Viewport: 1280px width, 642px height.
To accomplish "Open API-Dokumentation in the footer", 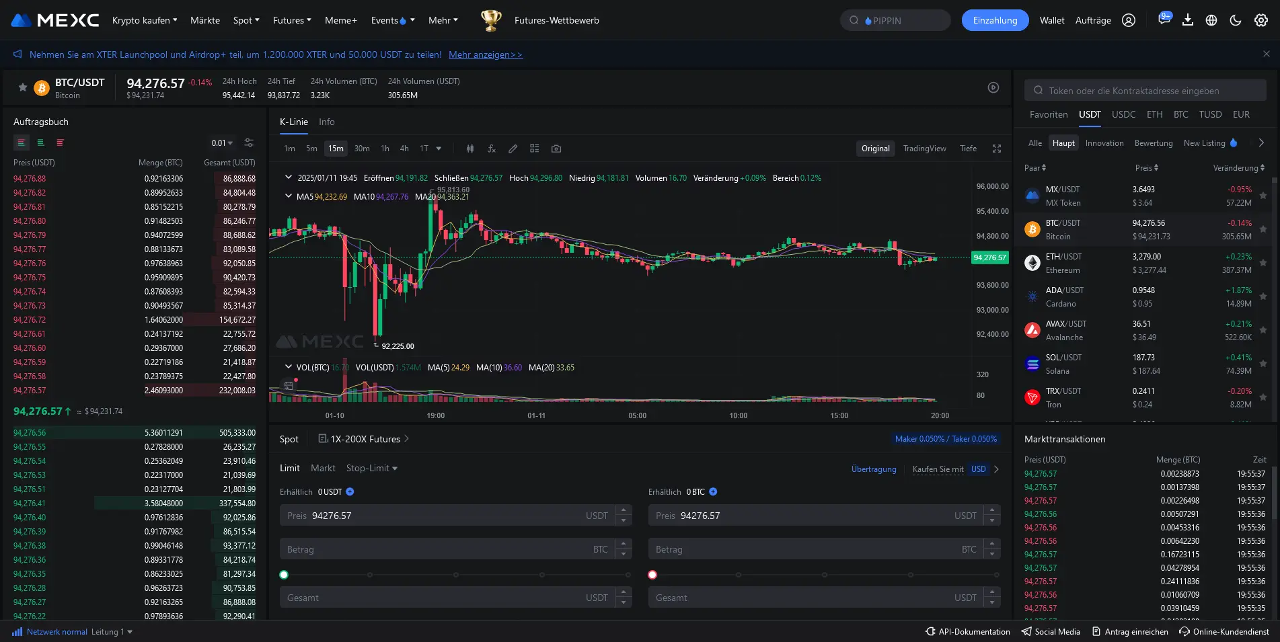I will tap(968, 632).
